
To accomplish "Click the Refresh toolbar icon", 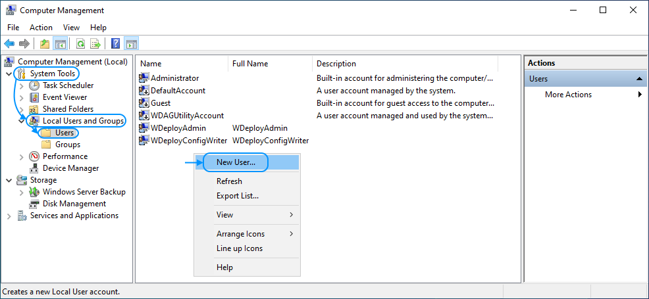I will pos(81,43).
